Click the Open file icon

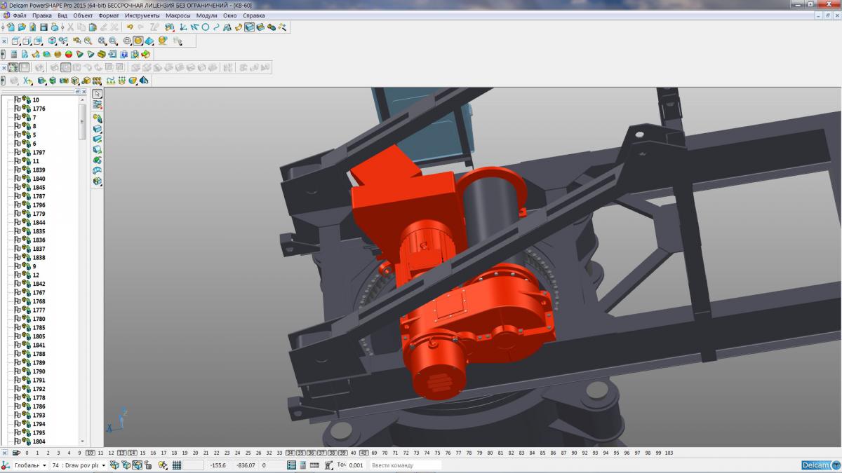[22, 27]
